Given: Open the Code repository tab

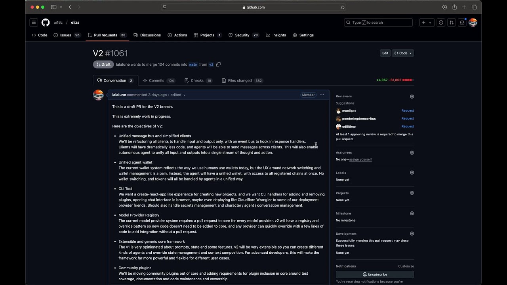Looking at the screenshot, I should (40, 35).
